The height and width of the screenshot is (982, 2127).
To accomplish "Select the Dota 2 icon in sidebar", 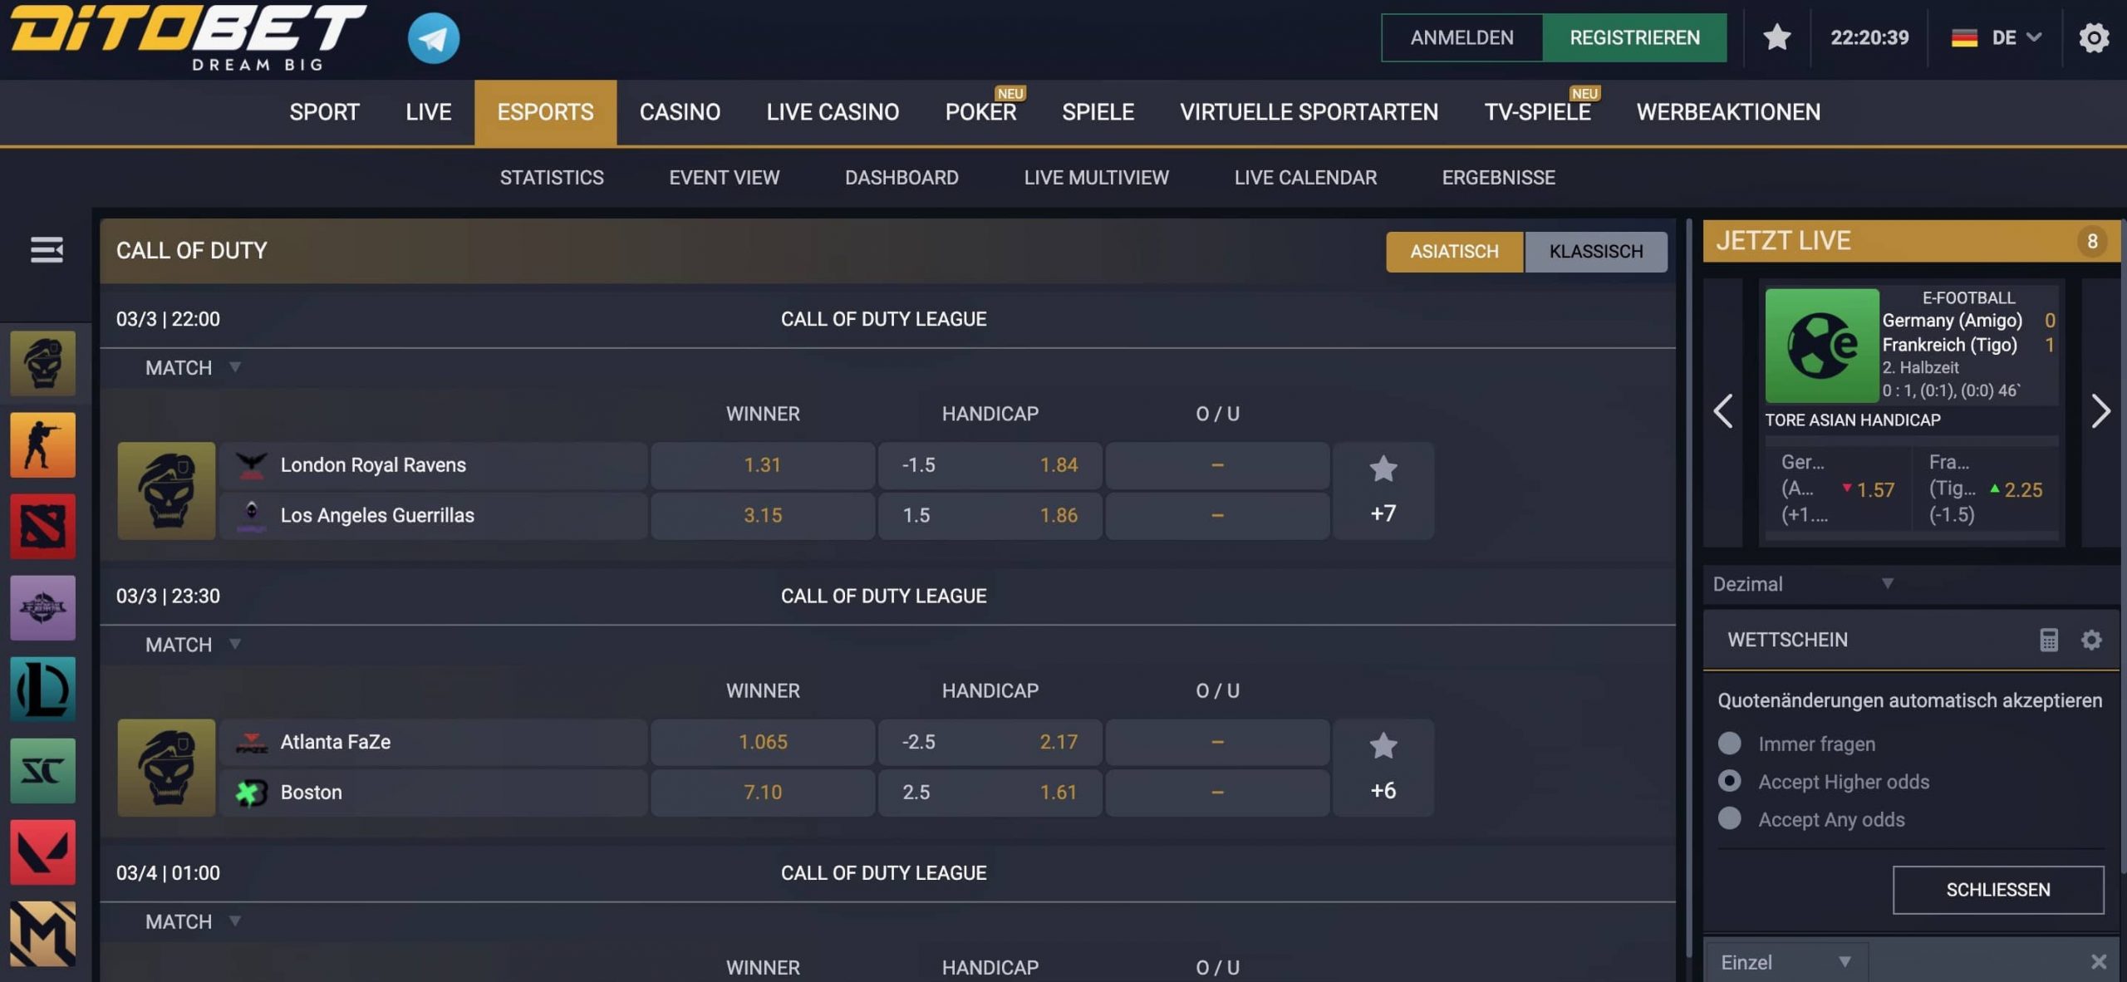I will pyautogui.click(x=42, y=526).
